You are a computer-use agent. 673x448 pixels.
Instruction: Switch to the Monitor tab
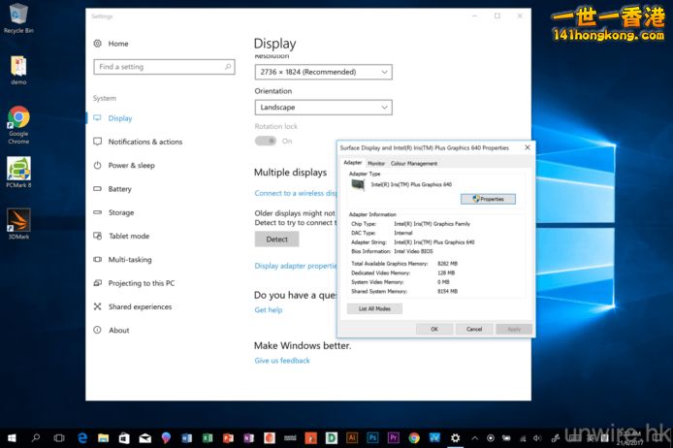click(376, 164)
